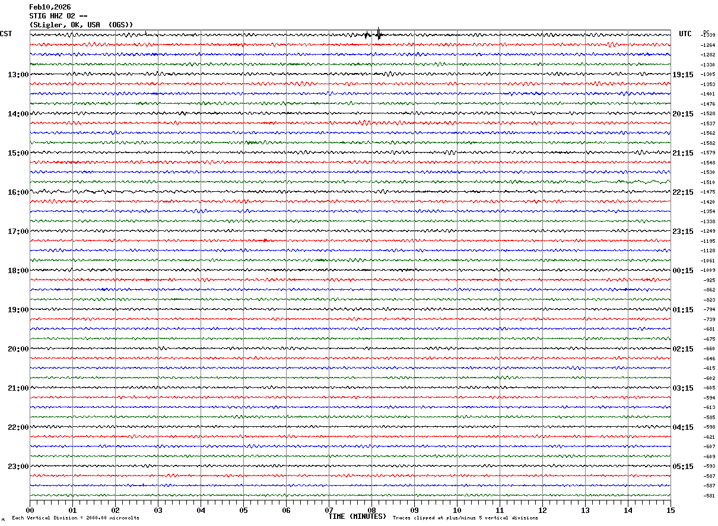Click the 13:00 CST time label
This screenshot has height=526, width=718.
18,75
